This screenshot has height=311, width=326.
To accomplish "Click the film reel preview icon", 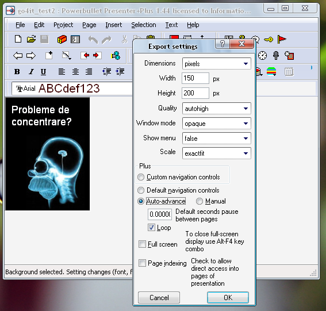I will click(116, 56).
